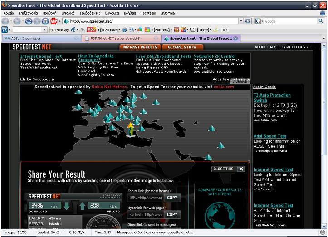This screenshot has width=328, height=237.
Task: Go back with the Back arrow button
Action: [x=5, y=21]
